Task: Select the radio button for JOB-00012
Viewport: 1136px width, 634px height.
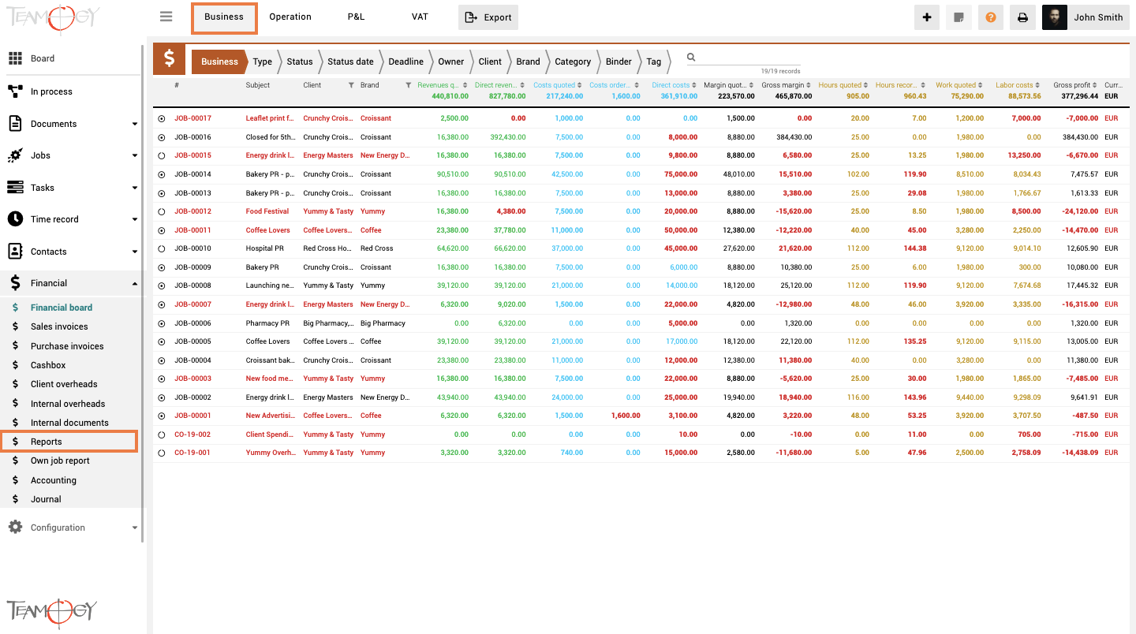Action: pos(162,211)
